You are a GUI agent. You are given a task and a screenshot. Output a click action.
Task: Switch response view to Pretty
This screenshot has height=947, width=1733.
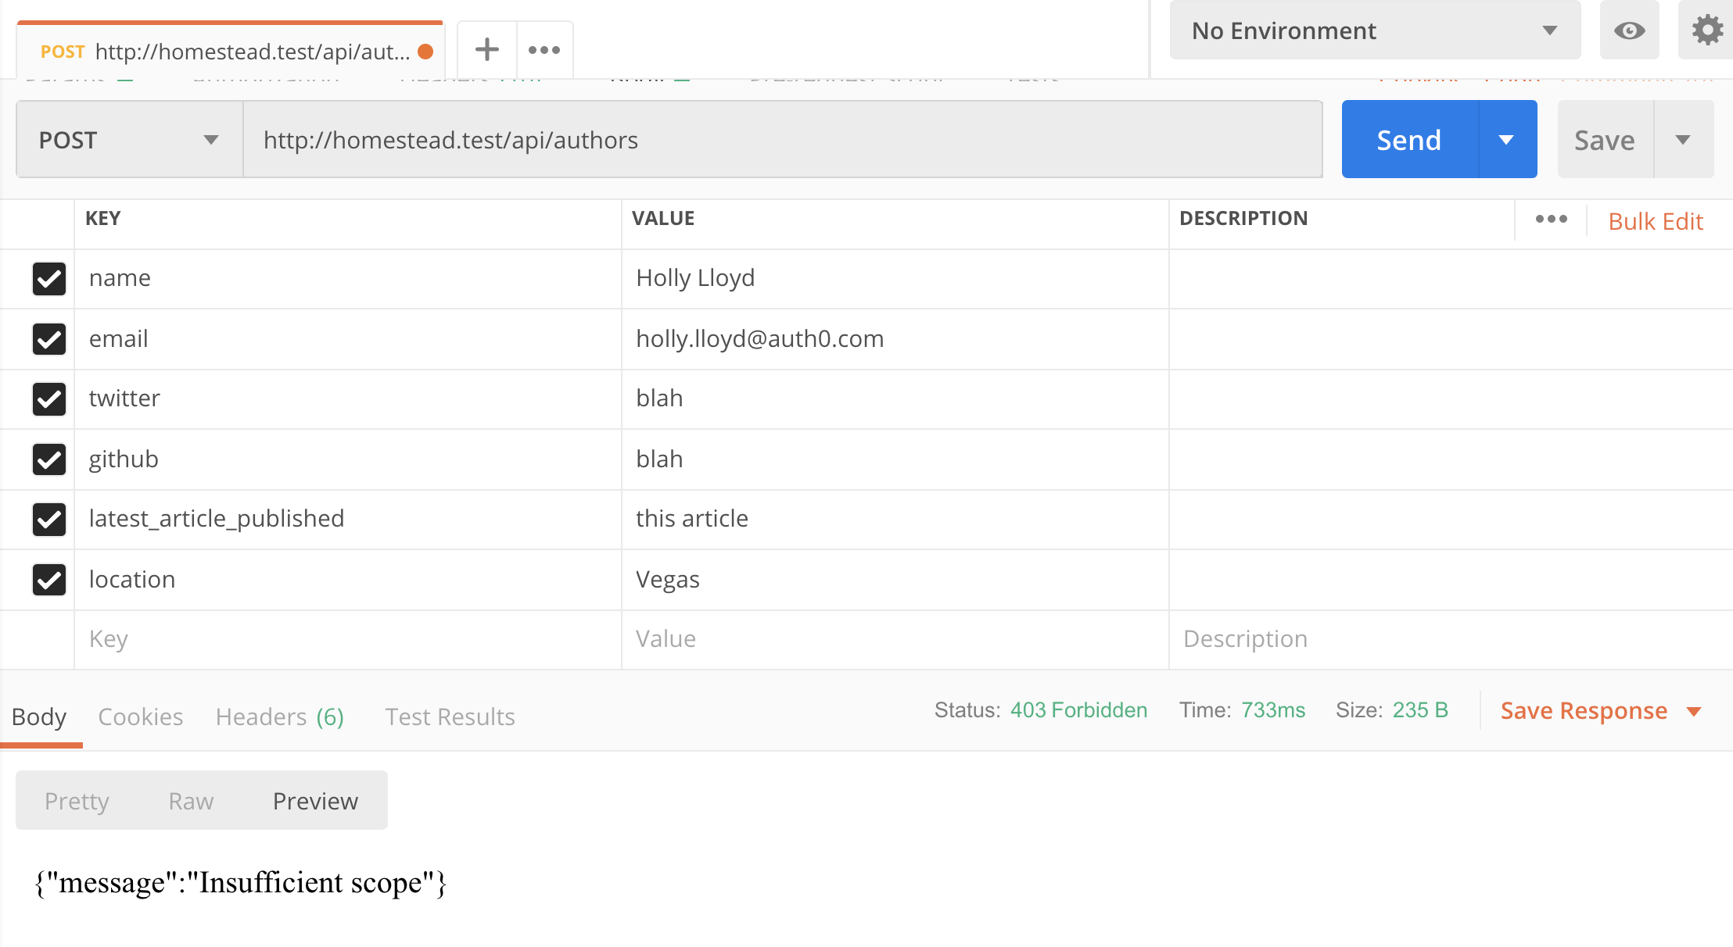click(77, 801)
